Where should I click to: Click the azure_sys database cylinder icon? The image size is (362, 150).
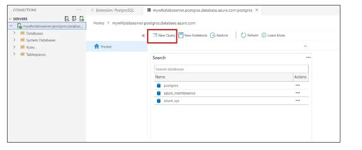click(x=159, y=101)
